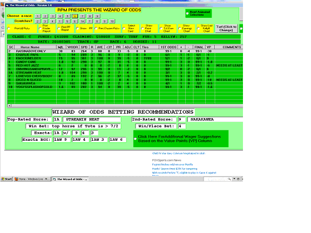Select the Select New Card option
The width and height of the screenshot is (311, 233).
tap(124, 29)
